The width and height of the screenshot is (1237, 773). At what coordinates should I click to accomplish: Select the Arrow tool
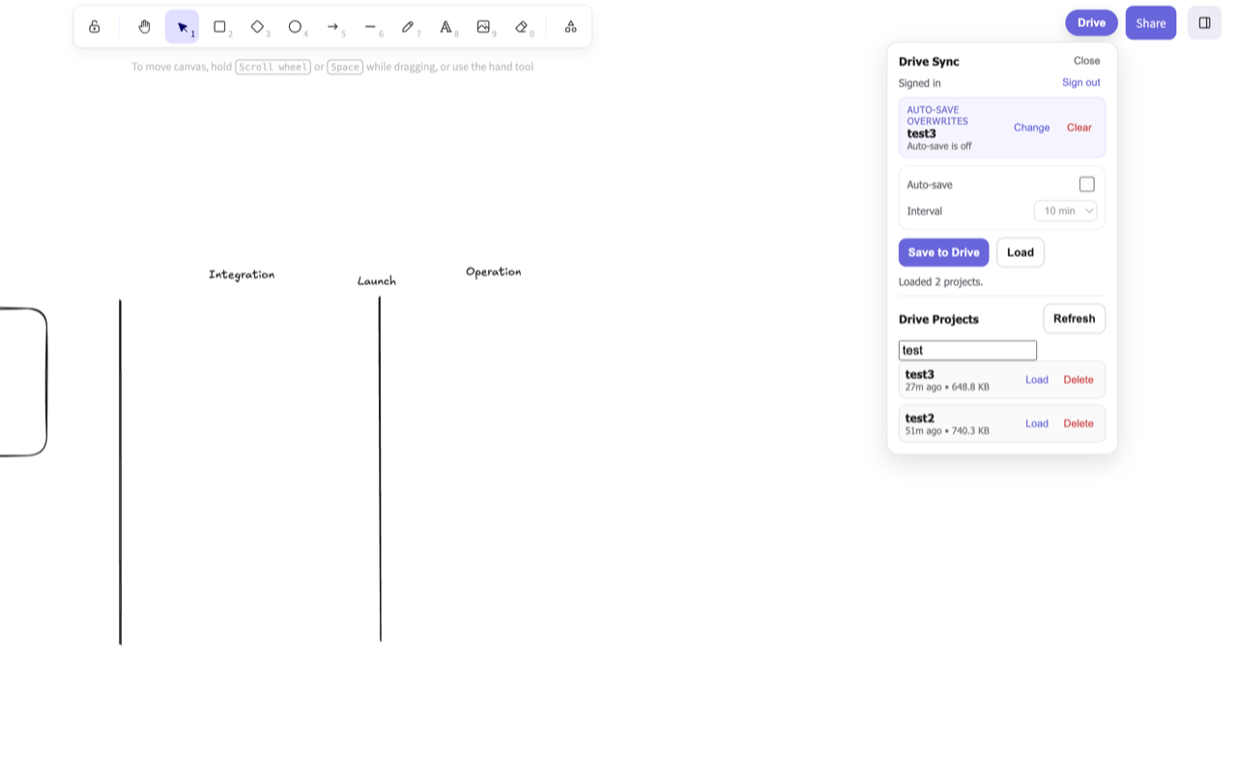[332, 27]
